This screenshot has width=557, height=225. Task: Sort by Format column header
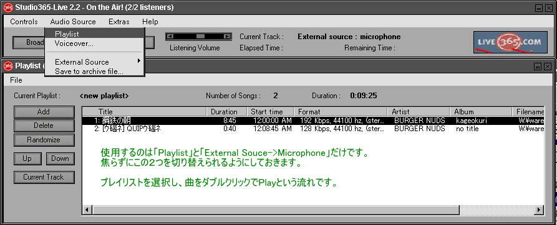341,112
